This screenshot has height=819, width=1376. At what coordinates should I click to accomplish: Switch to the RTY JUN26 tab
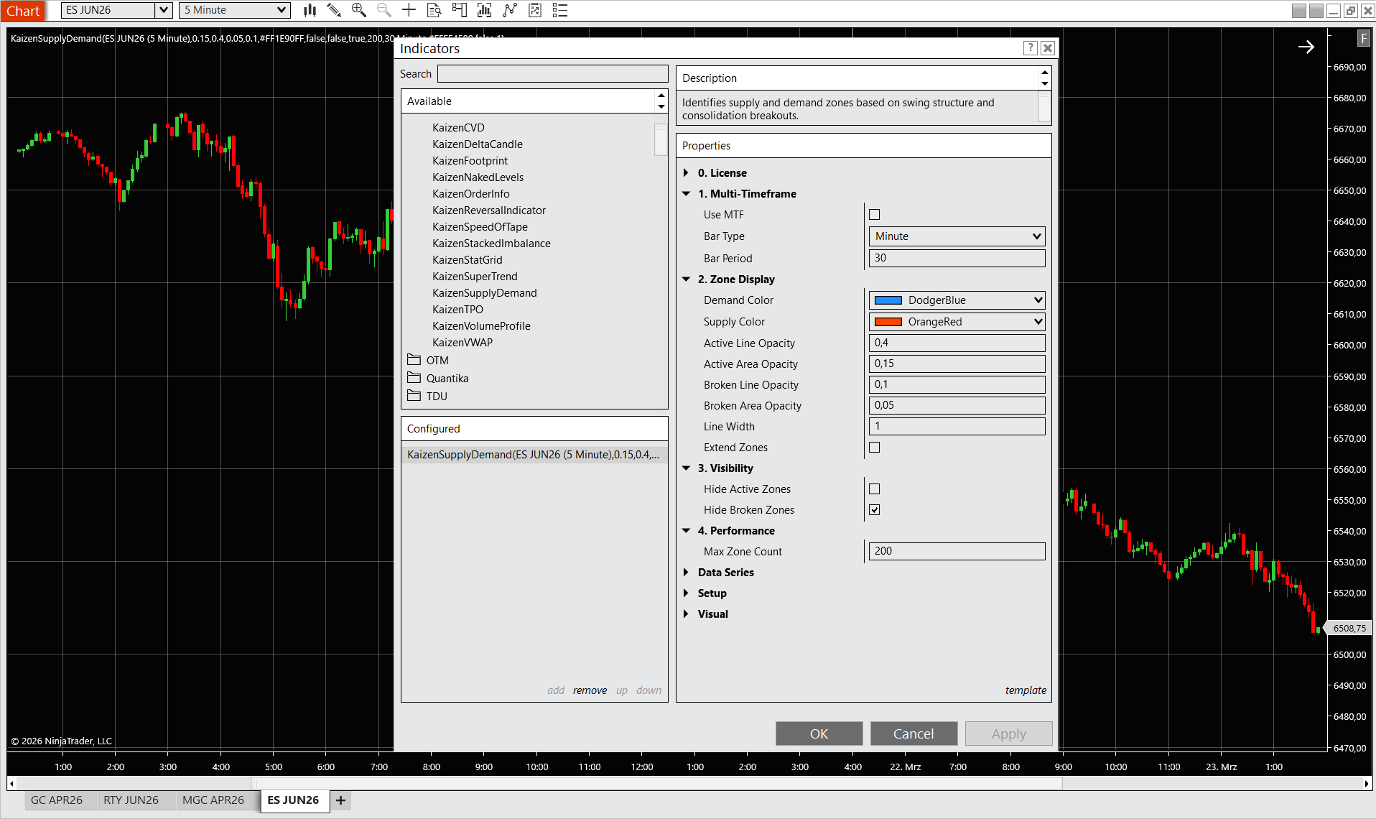(131, 800)
